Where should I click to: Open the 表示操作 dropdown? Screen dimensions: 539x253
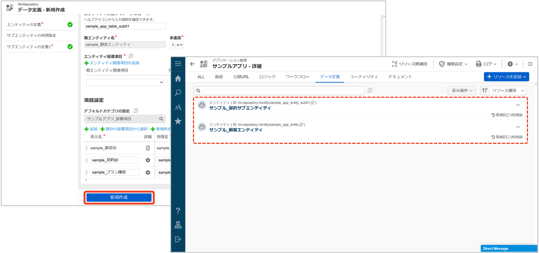461,91
